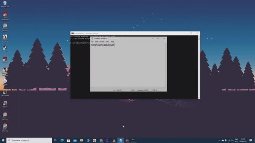This screenshot has height=143, width=255.
Task: Open Notepad's Format menu
Action: [102, 42]
